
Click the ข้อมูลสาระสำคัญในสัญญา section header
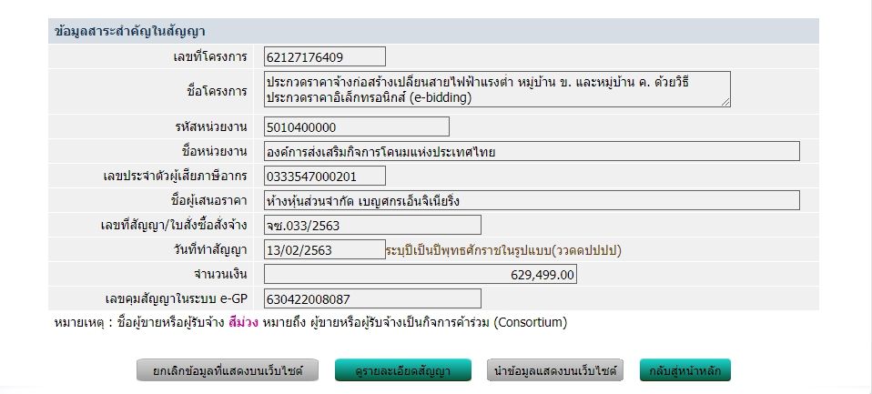(129, 31)
